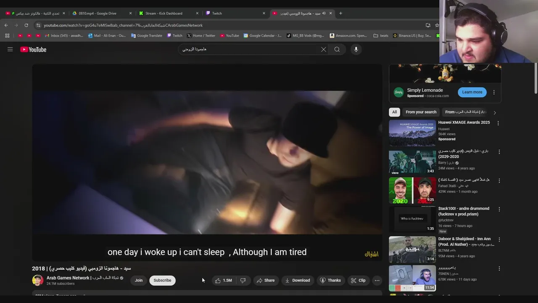Share the video

pos(265,280)
